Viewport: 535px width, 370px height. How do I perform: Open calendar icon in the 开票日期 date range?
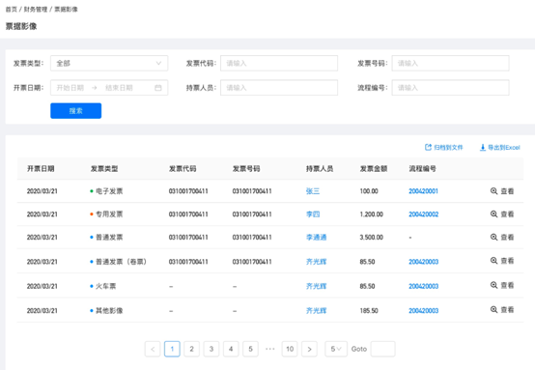click(x=158, y=88)
